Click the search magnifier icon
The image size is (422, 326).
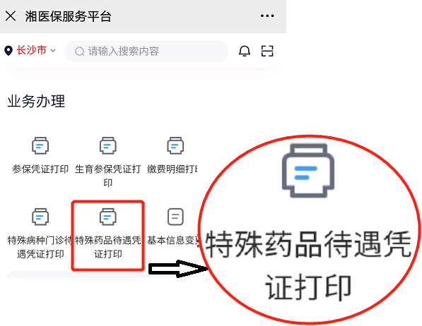(x=80, y=52)
